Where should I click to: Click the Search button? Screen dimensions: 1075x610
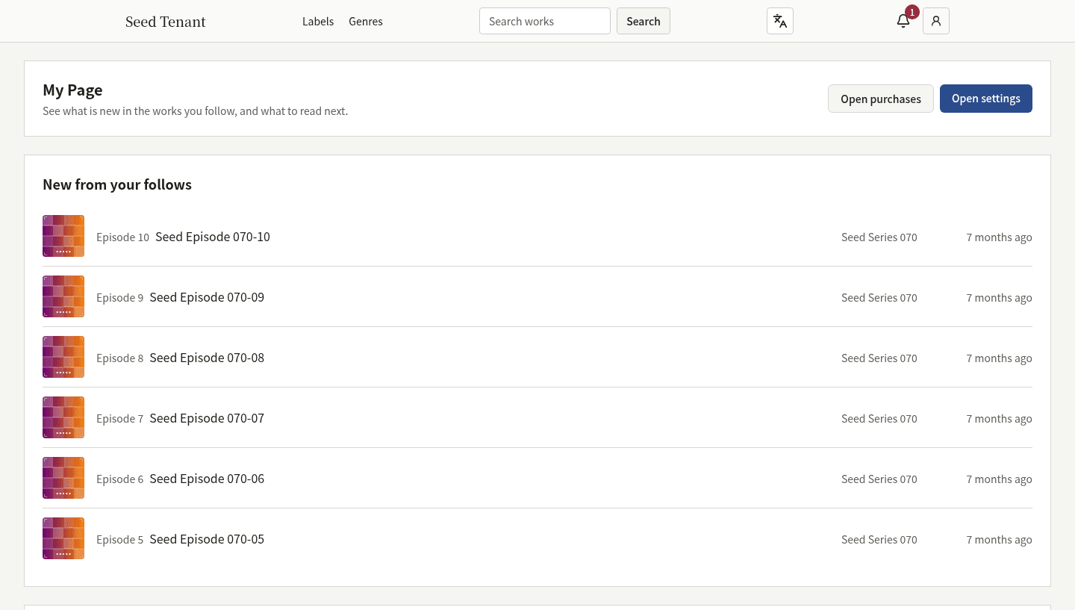[644, 21]
